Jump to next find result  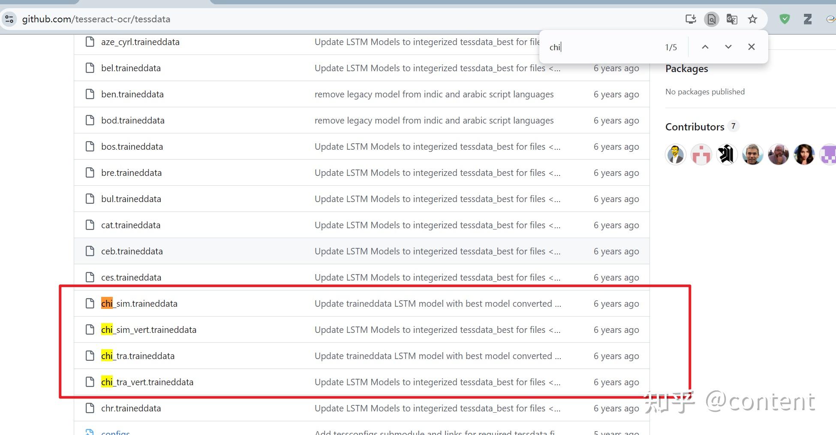coord(728,47)
